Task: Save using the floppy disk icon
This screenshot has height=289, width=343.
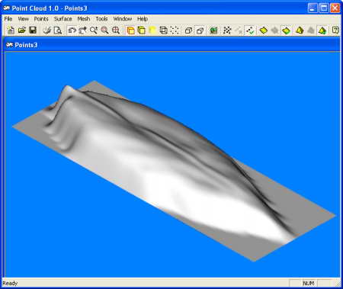Action: coord(33,31)
